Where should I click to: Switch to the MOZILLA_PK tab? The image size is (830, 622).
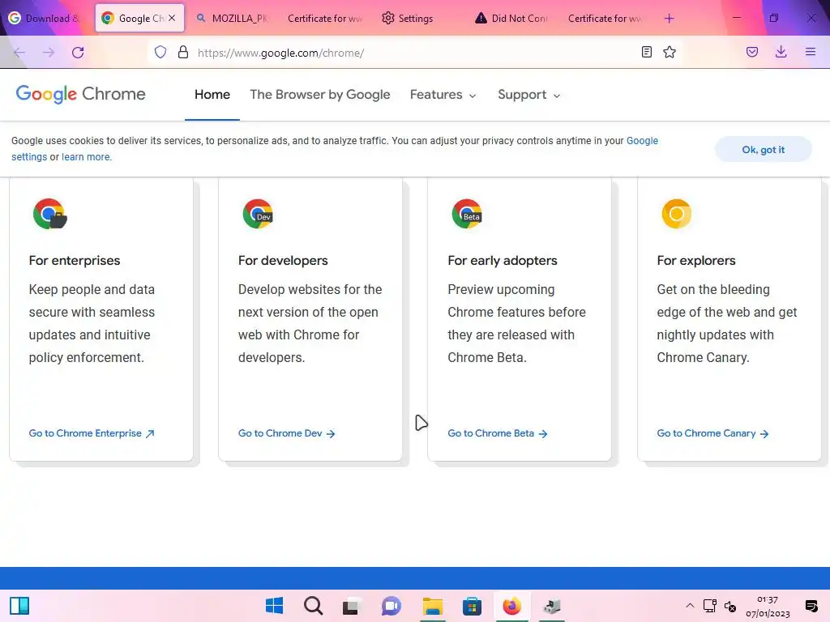[233, 19]
